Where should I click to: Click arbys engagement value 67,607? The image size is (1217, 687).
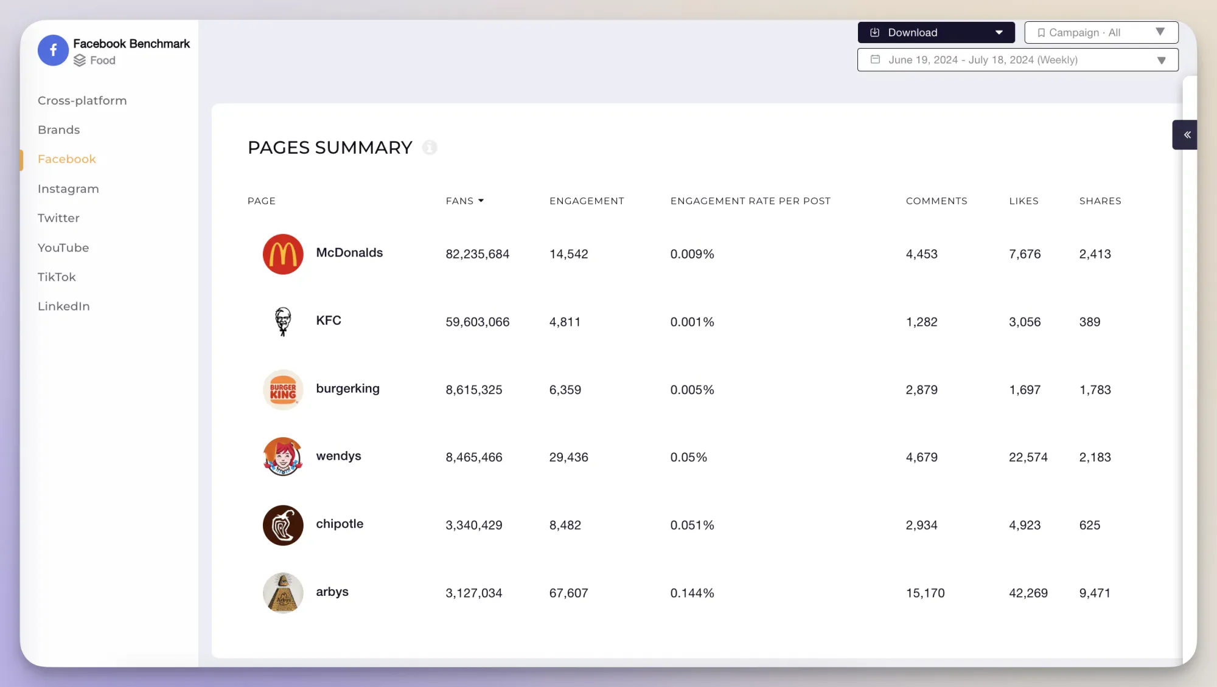point(569,593)
